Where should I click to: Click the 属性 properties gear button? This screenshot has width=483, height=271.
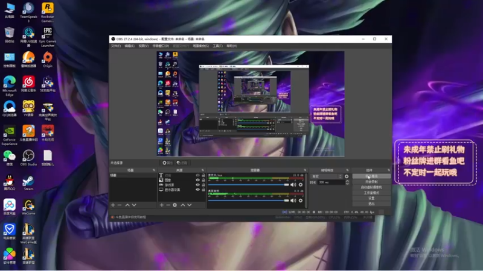[168, 163]
